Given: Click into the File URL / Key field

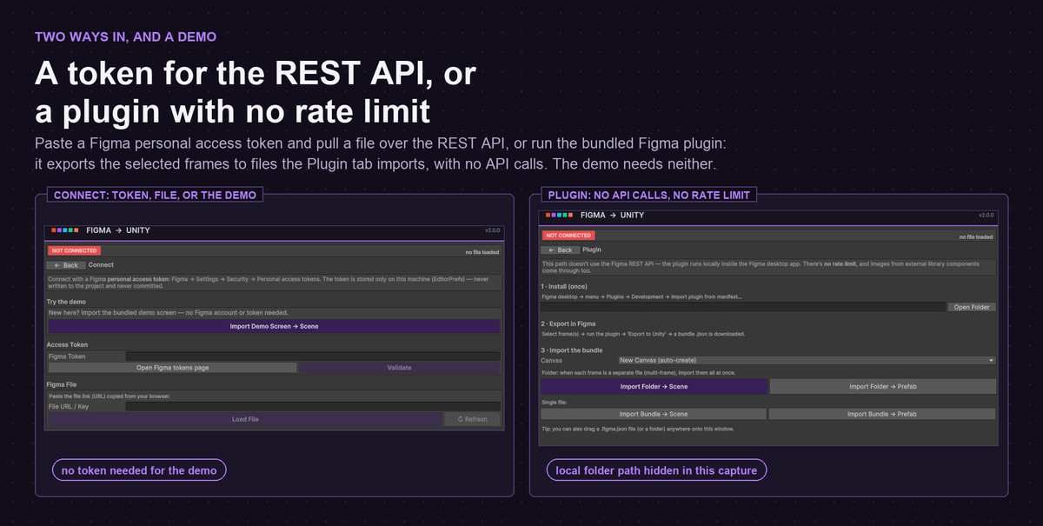Looking at the screenshot, I should click(313, 406).
